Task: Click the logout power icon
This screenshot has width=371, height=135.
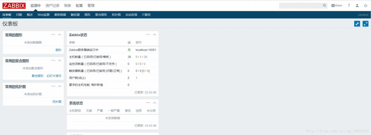Action: pyautogui.click(x=365, y=5)
